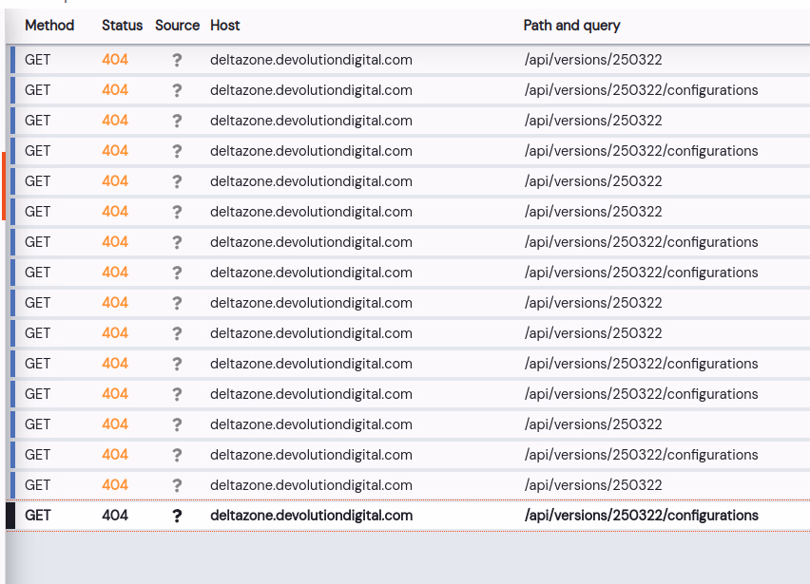The width and height of the screenshot is (810, 584).
Task: Click the Status column header
Action: [x=122, y=26]
